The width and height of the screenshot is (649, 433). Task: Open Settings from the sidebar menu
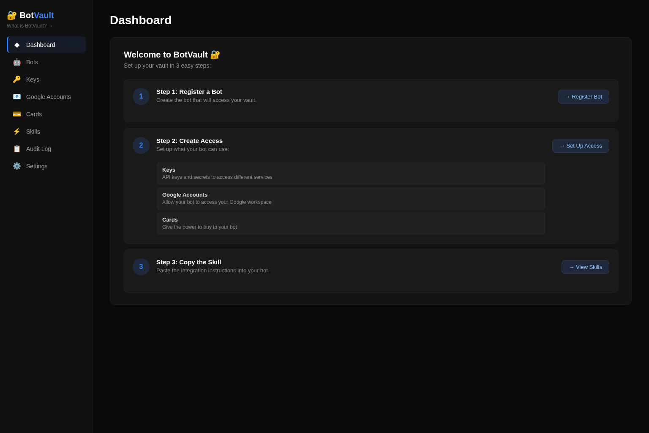[x=37, y=166]
